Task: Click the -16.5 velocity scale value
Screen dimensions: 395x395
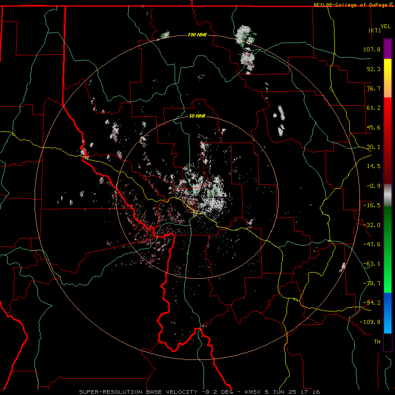Action: (372, 205)
